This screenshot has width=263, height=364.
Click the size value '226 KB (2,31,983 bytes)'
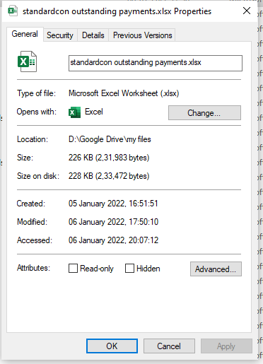point(109,158)
